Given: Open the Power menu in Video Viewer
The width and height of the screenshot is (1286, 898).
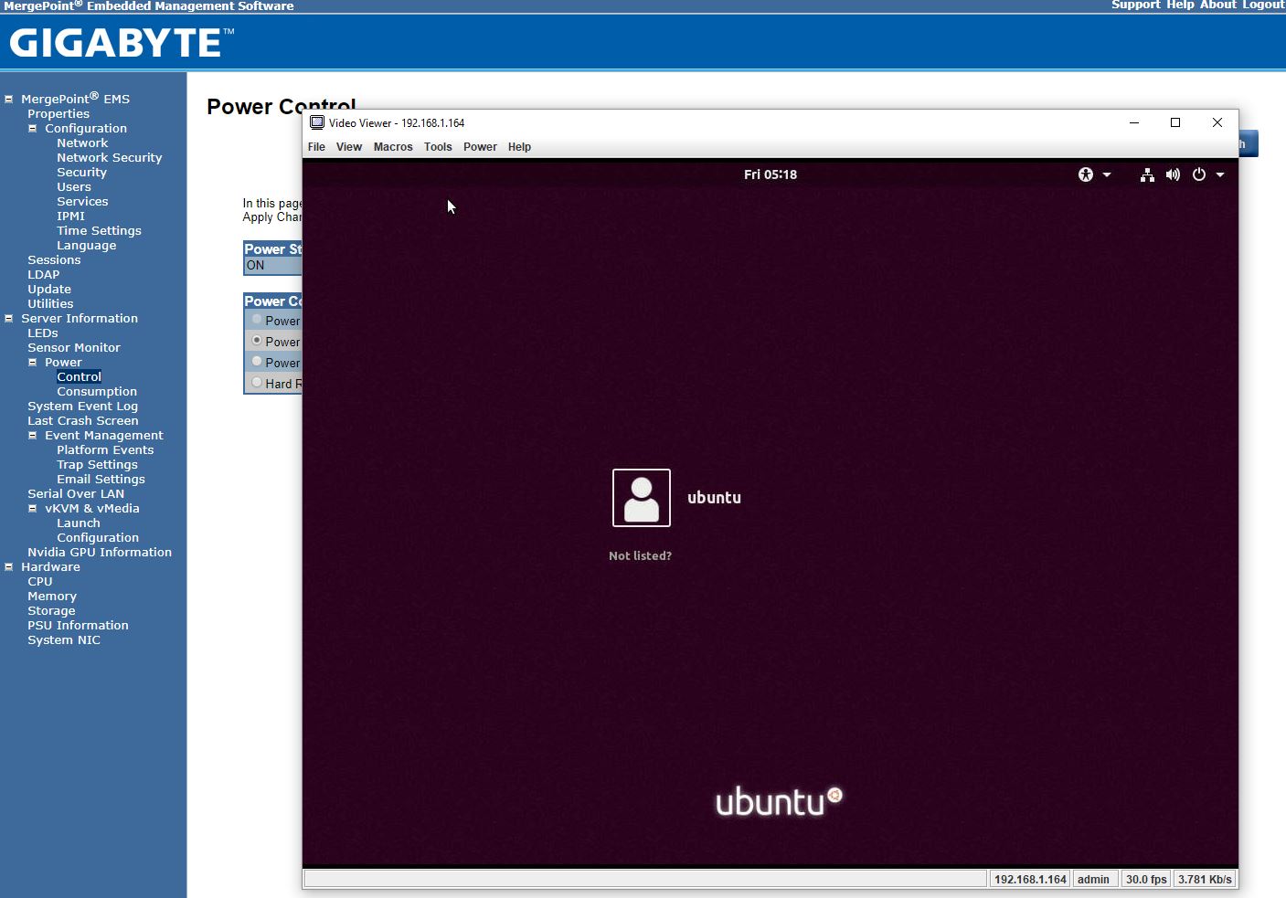Looking at the screenshot, I should point(480,147).
